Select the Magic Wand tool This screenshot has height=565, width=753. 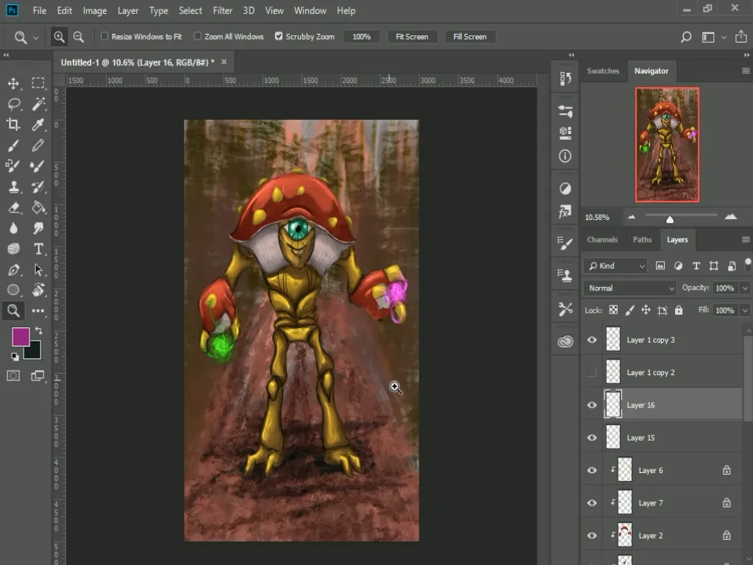click(x=38, y=104)
